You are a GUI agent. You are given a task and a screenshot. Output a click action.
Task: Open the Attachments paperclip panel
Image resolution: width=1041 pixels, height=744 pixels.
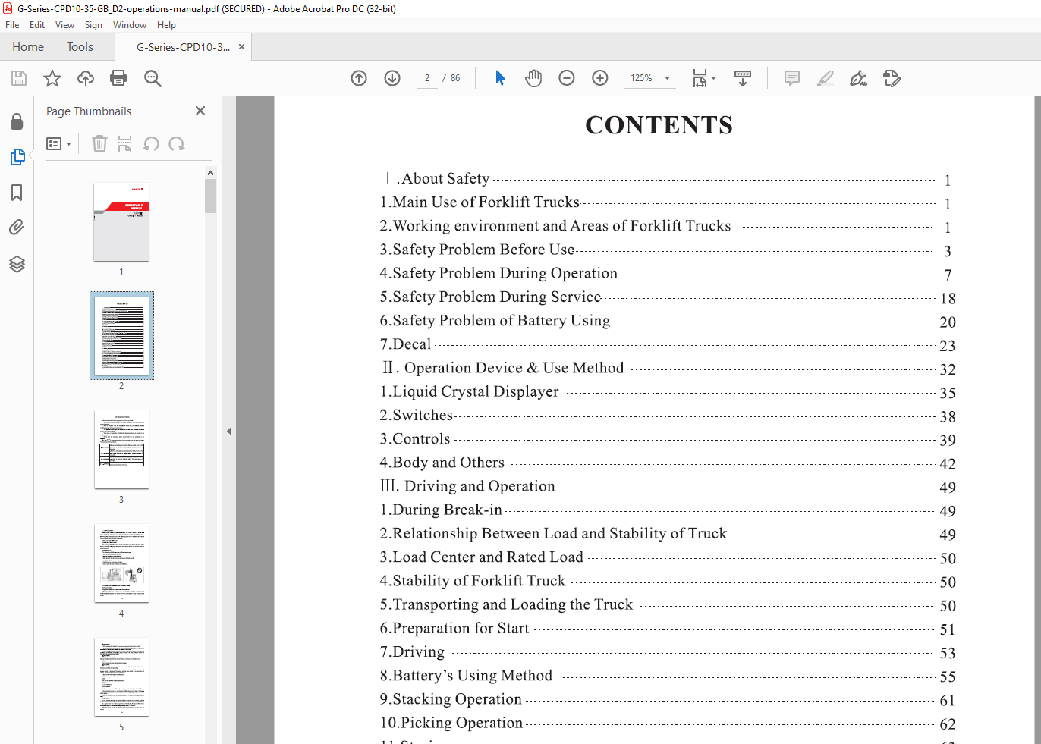click(x=17, y=228)
